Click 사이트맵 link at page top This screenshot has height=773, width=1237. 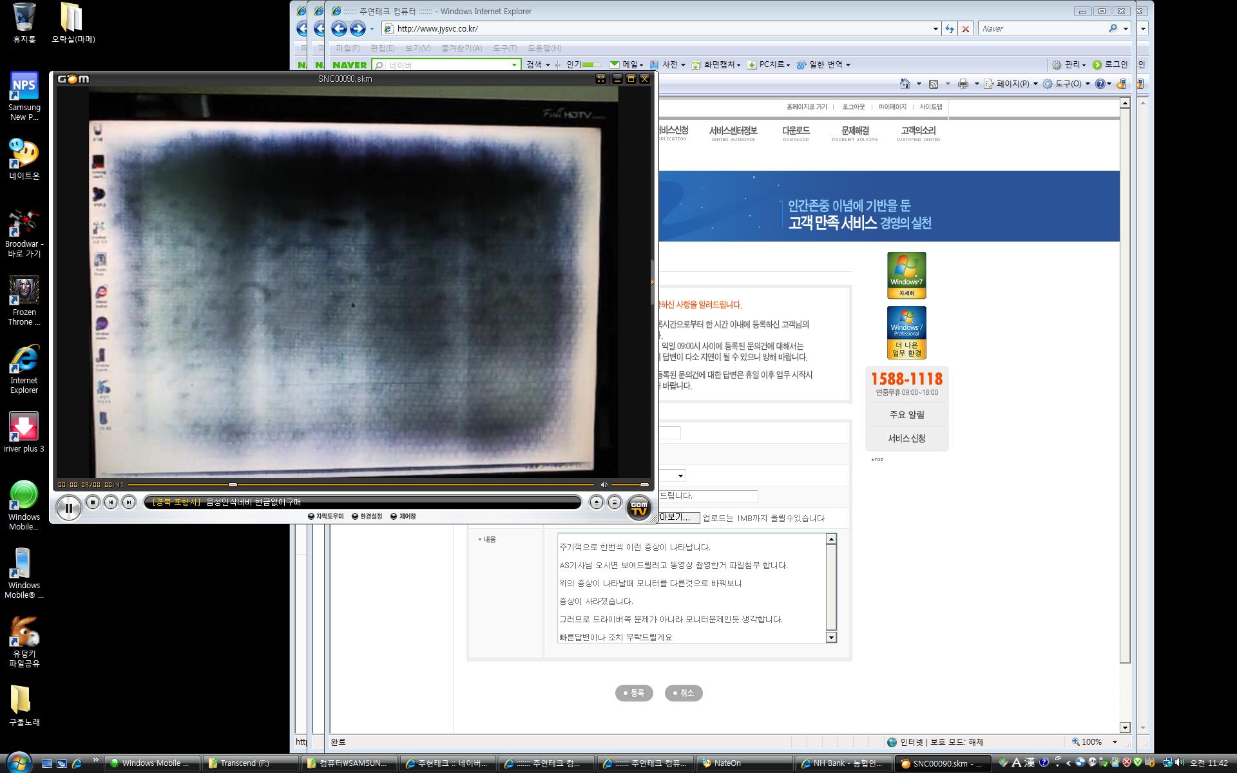pos(931,107)
